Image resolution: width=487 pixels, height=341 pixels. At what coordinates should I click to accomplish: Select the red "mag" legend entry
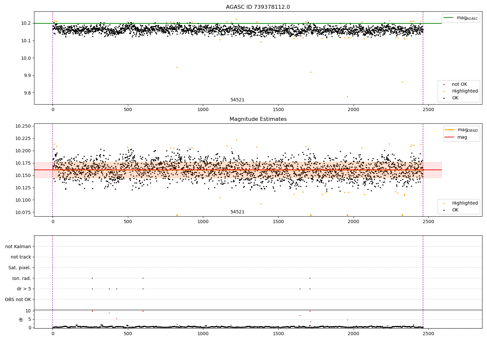(x=456, y=137)
